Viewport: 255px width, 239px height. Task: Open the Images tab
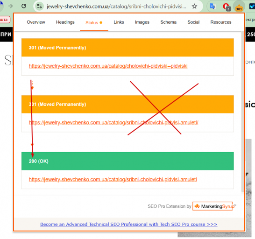[142, 22]
